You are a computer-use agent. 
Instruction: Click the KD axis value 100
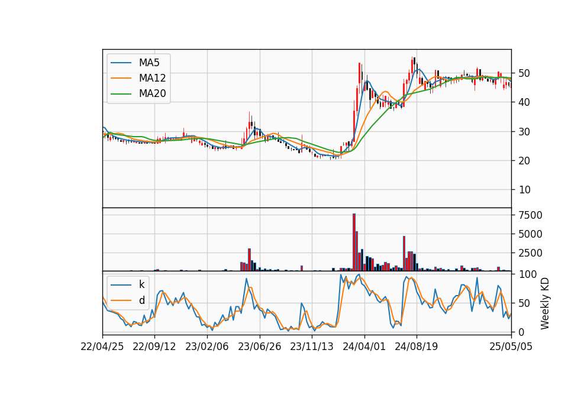(x=527, y=274)
